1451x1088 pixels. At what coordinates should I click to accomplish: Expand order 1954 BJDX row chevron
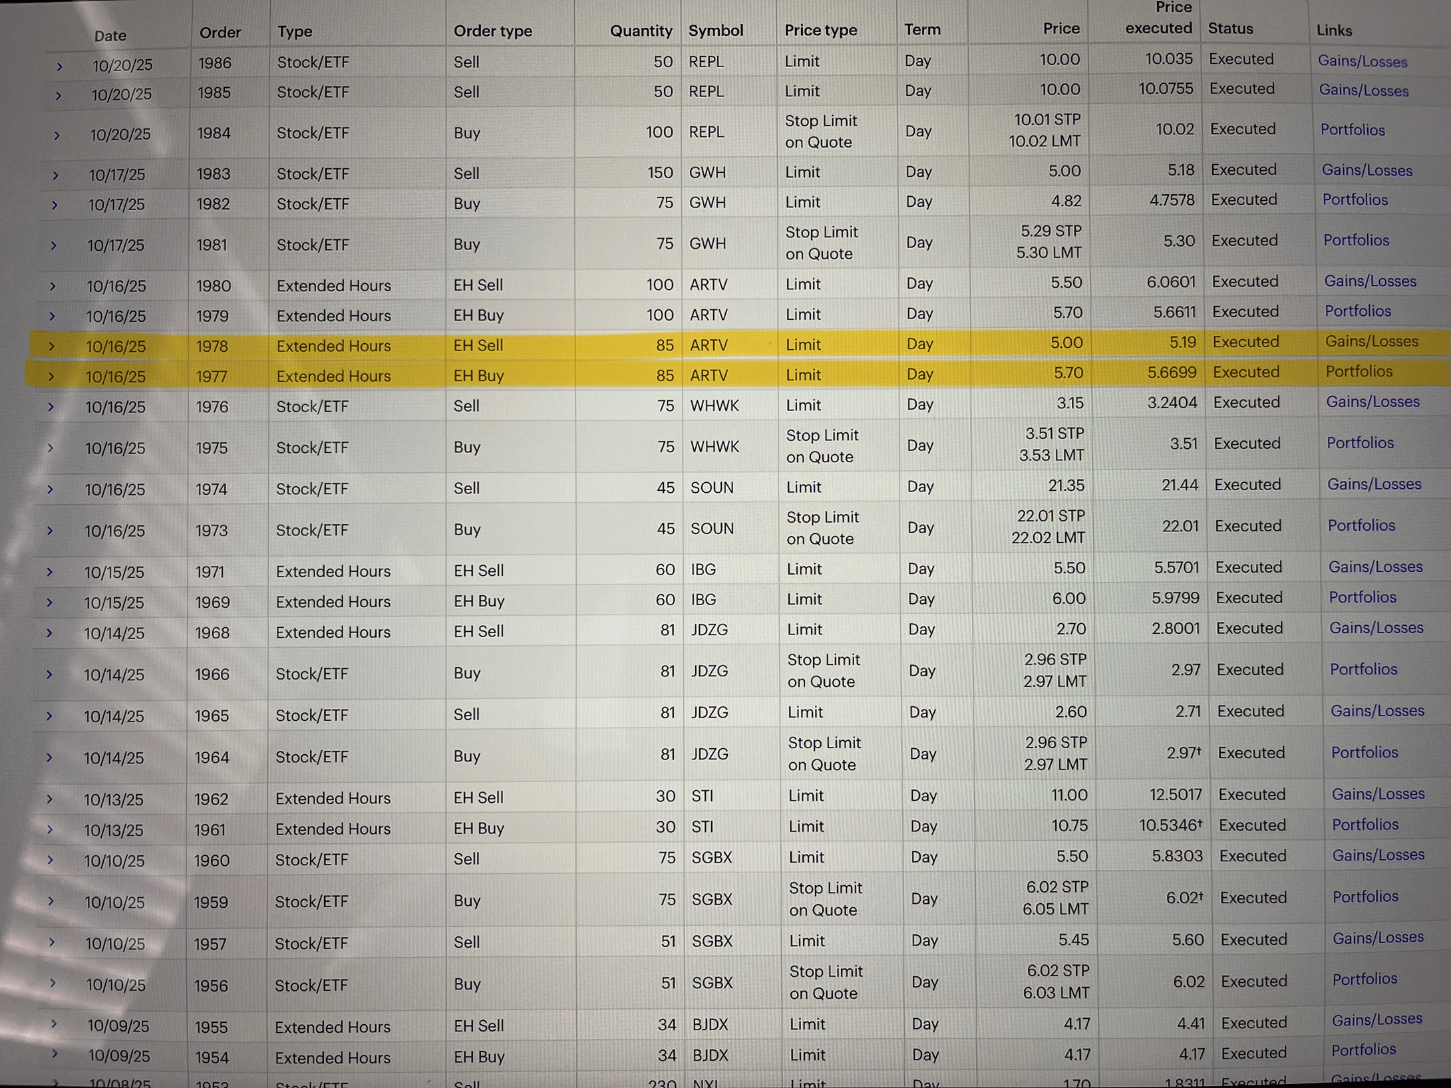[x=55, y=1054]
